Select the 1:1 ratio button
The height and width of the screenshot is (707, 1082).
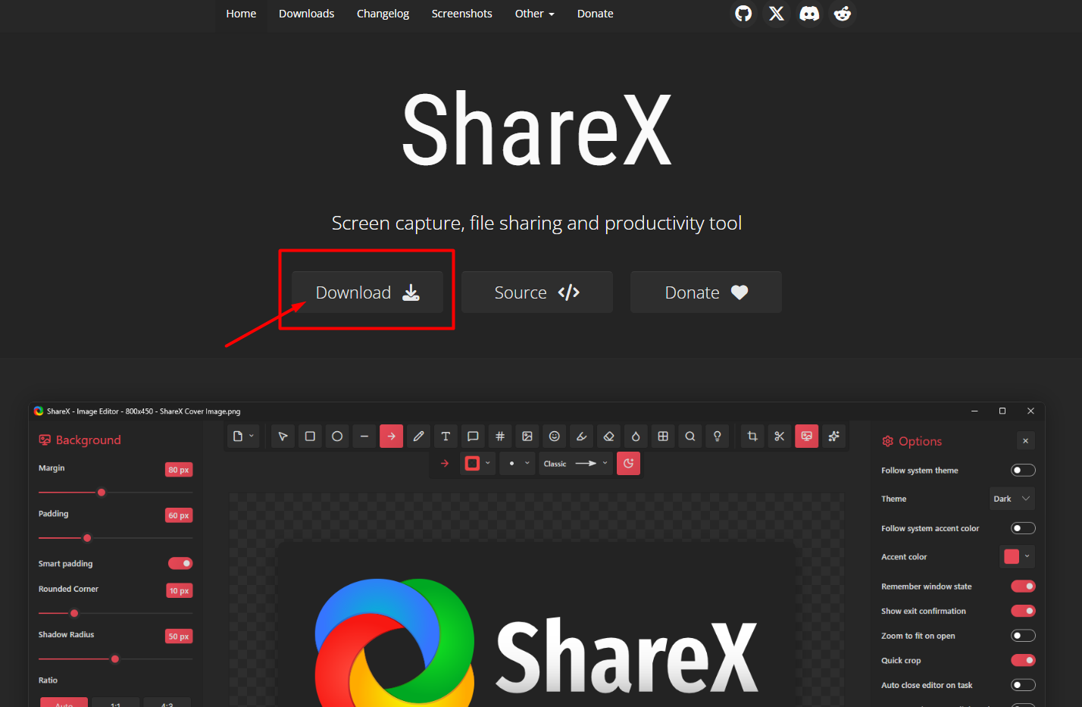click(116, 702)
